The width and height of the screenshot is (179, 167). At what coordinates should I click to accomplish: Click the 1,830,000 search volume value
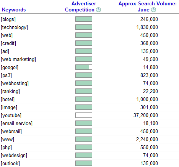[x=147, y=27]
